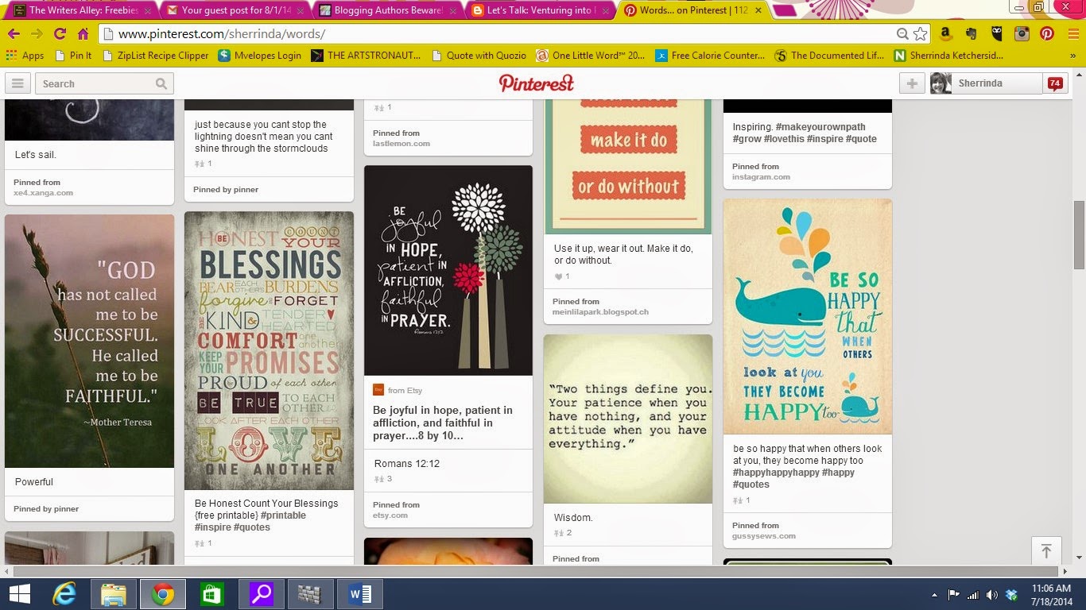Open the Apps bookmark shortcut
The width and height of the screenshot is (1086, 610).
25,56
